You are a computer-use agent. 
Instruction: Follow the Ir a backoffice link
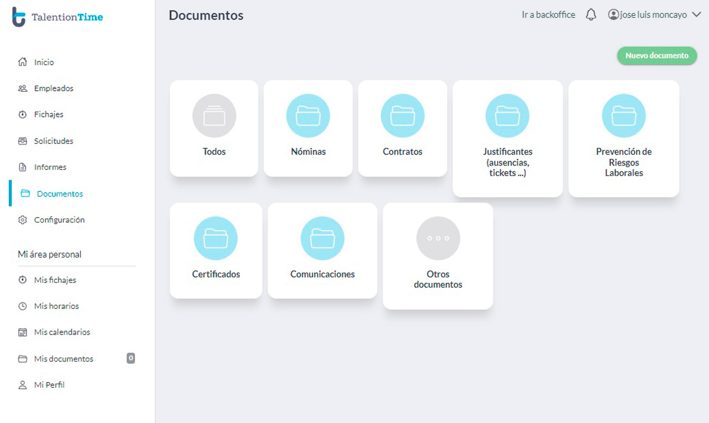(x=548, y=15)
